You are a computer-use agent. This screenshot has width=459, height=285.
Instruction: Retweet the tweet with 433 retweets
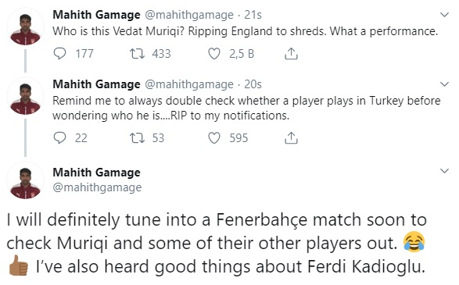pyautogui.click(x=137, y=54)
